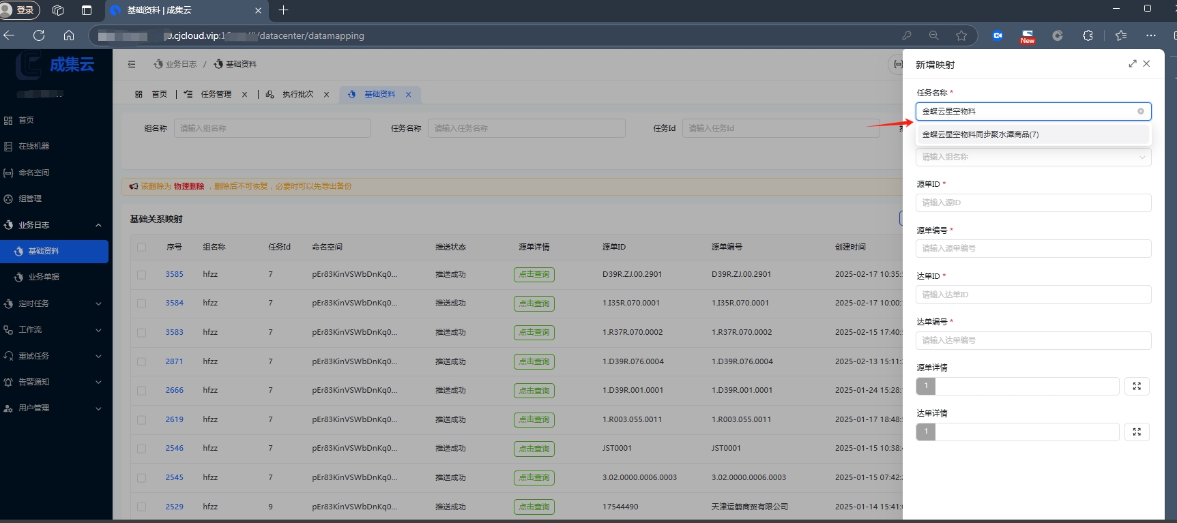This screenshot has width=1177, height=523.
Task: Select 基础资料 in the sidebar
Action: click(55, 251)
